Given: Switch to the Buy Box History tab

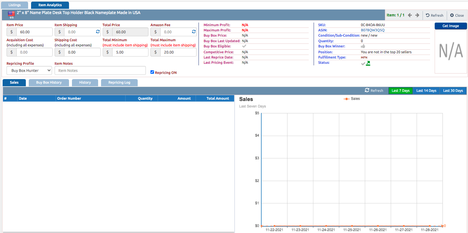Looking at the screenshot, I should coord(49,83).
